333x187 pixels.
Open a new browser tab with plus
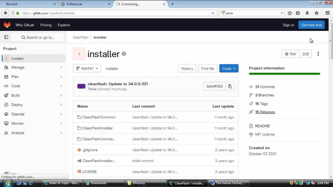(x=172, y=4)
